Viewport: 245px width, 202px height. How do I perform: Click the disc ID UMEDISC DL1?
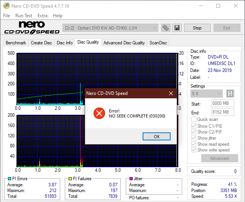coord(221,64)
